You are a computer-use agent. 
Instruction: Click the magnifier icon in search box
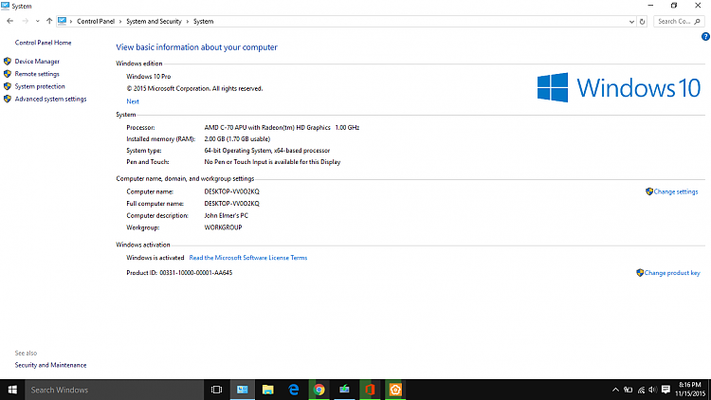coord(698,21)
